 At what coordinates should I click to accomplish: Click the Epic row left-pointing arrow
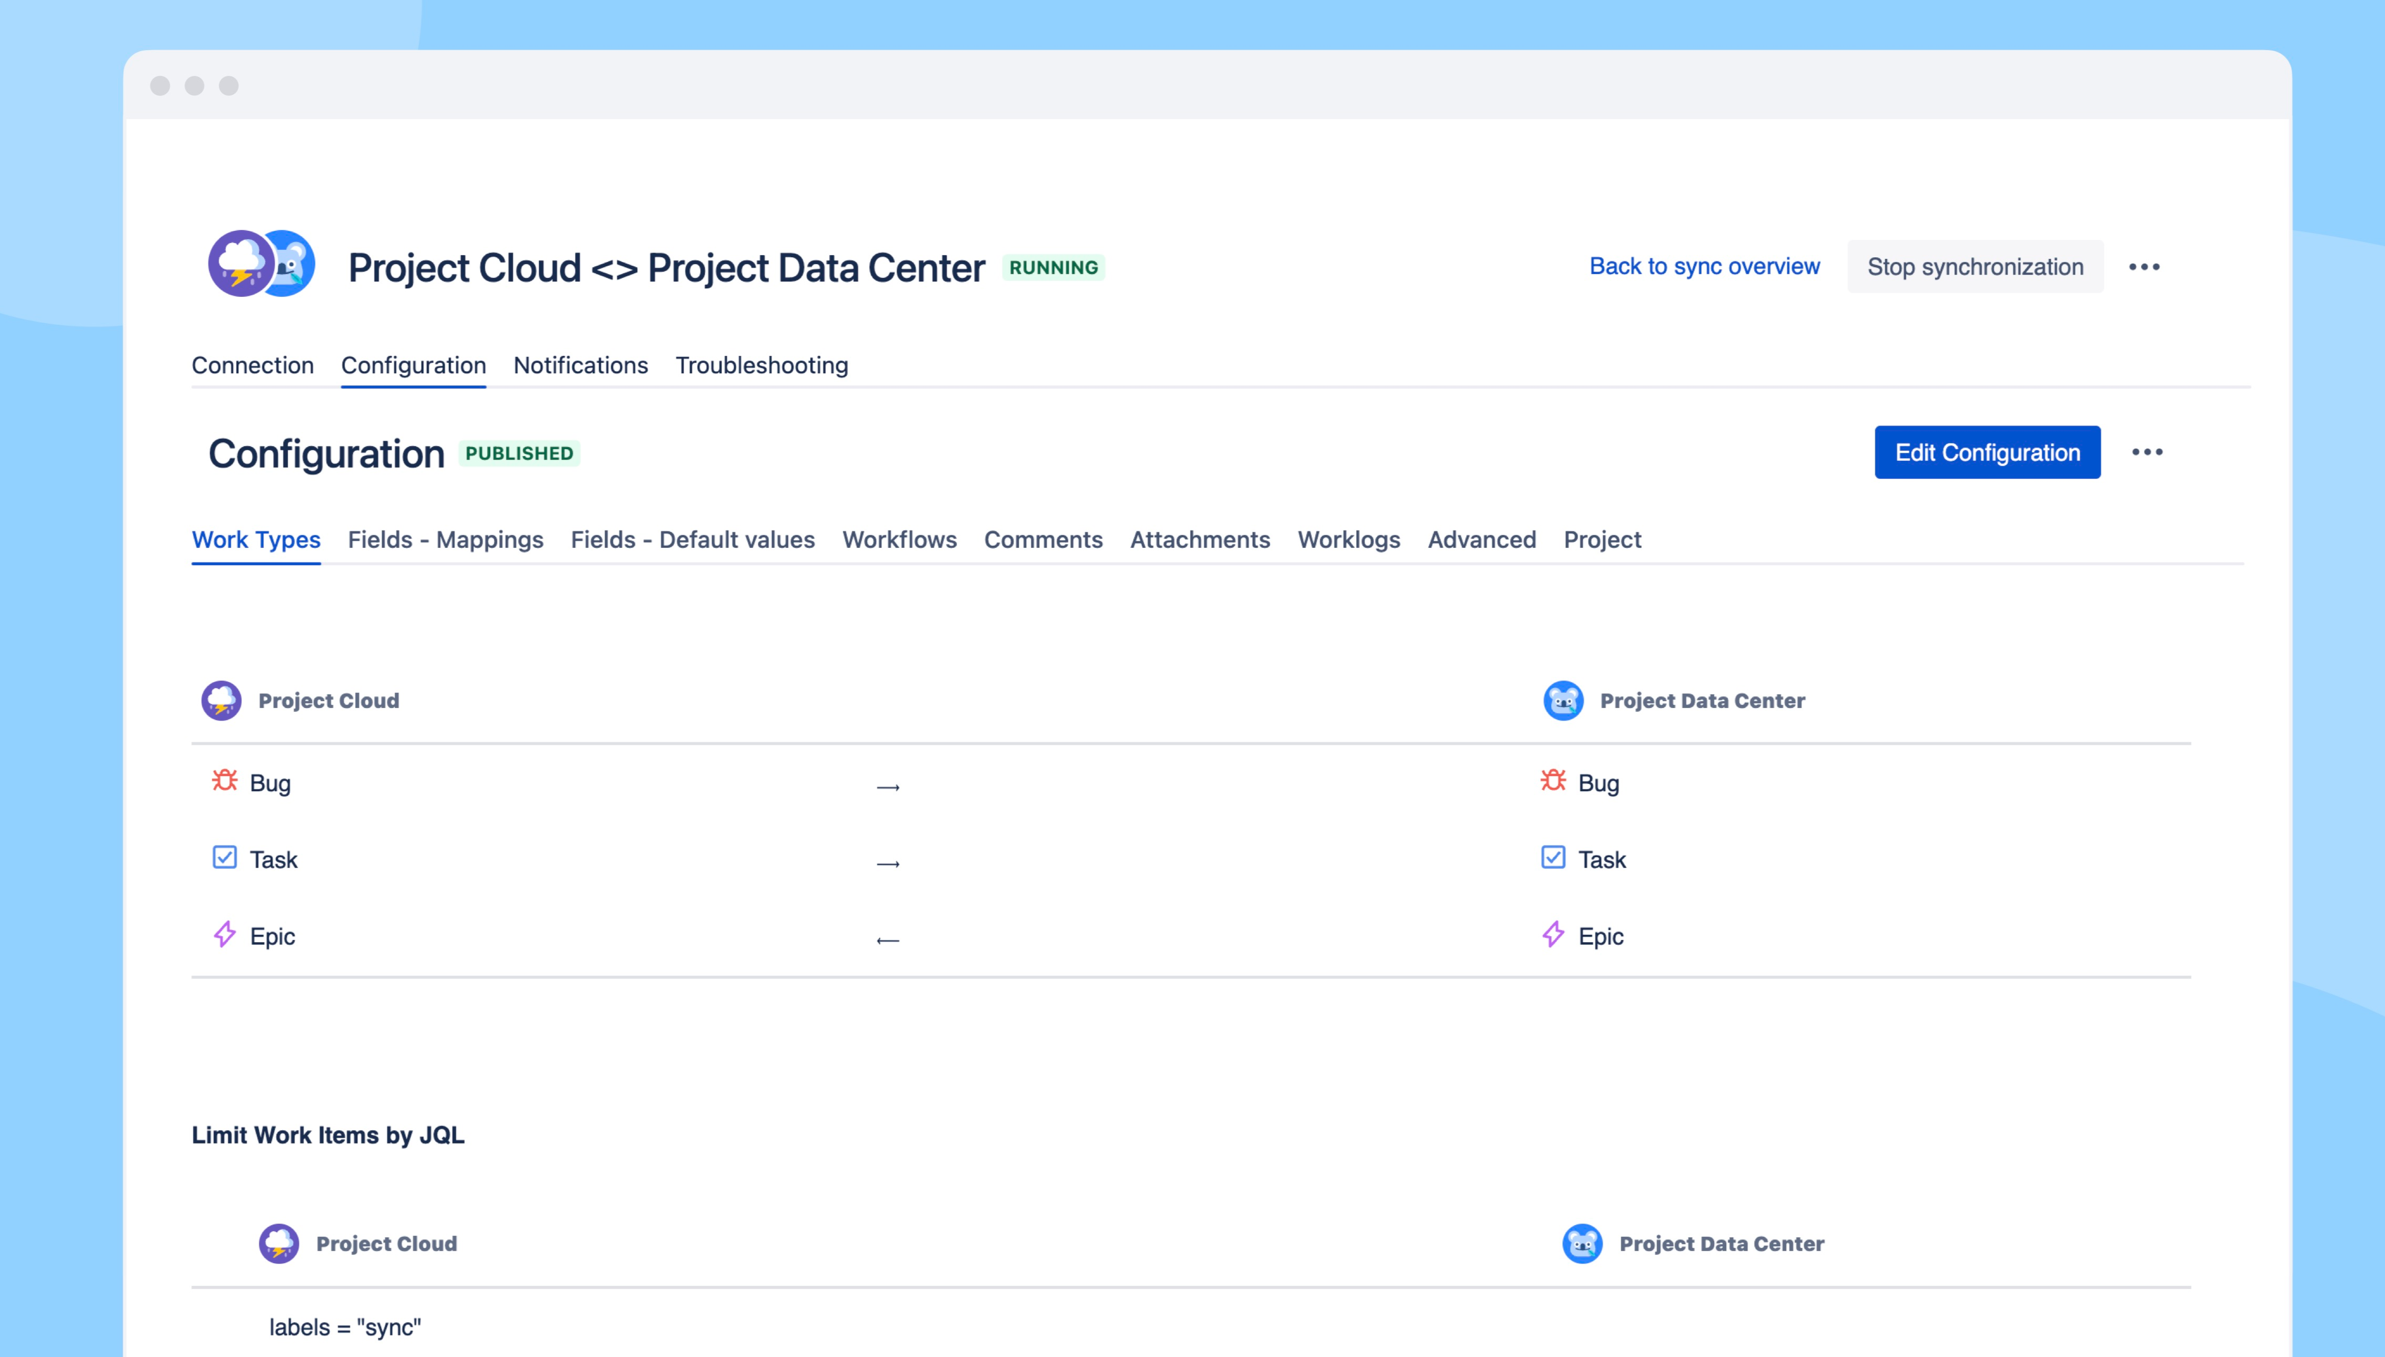(888, 942)
